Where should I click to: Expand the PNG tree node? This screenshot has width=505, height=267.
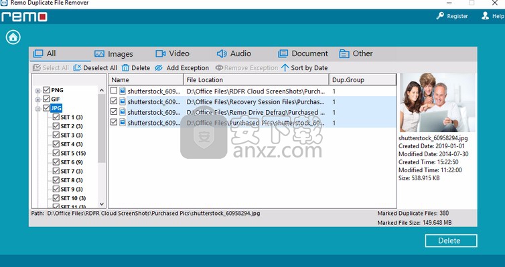click(x=38, y=91)
